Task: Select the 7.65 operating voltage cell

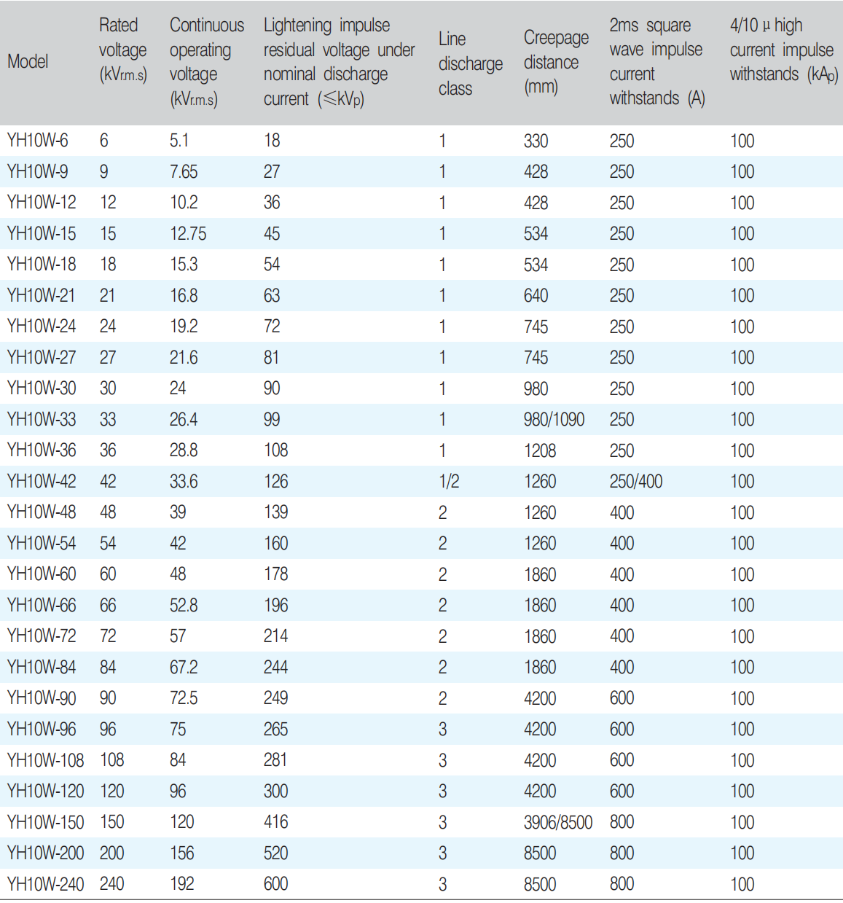Action: (x=184, y=171)
